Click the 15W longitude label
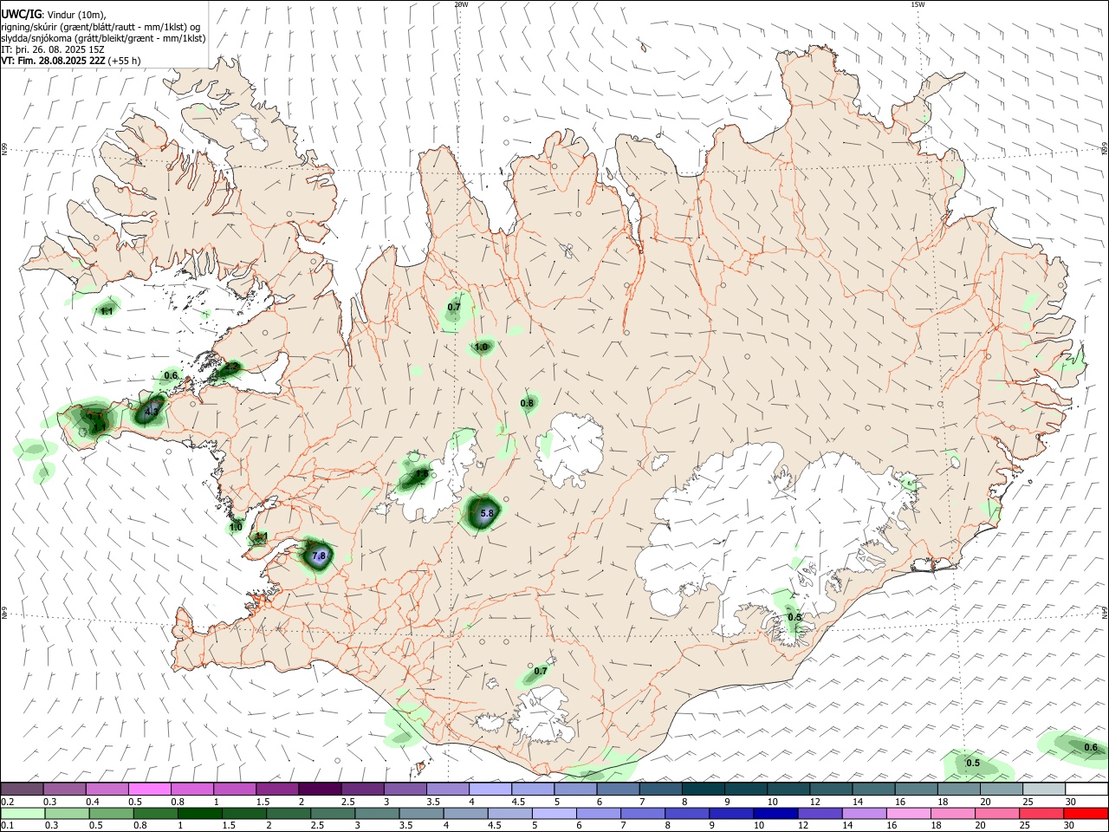This screenshot has width=1109, height=832. pos(918,4)
